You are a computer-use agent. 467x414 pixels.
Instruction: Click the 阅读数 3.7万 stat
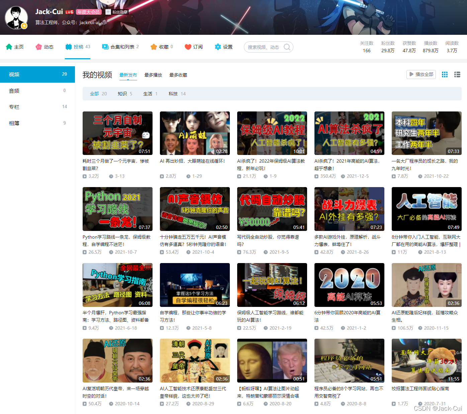point(452,47)
